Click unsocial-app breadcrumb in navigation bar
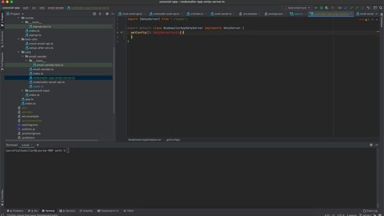The image size is (384, 216). tap(11, 8)
